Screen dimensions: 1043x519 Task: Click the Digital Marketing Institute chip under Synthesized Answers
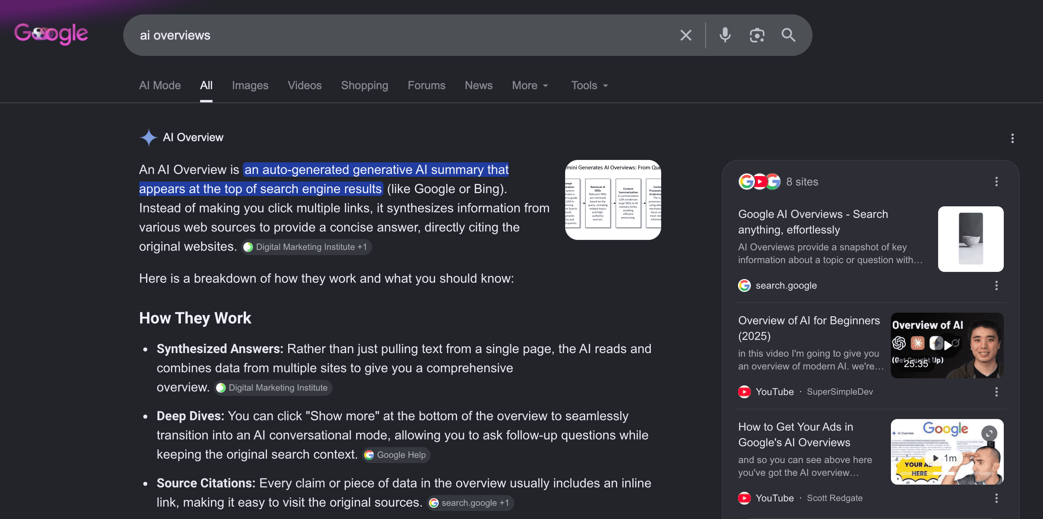(273, 388)
